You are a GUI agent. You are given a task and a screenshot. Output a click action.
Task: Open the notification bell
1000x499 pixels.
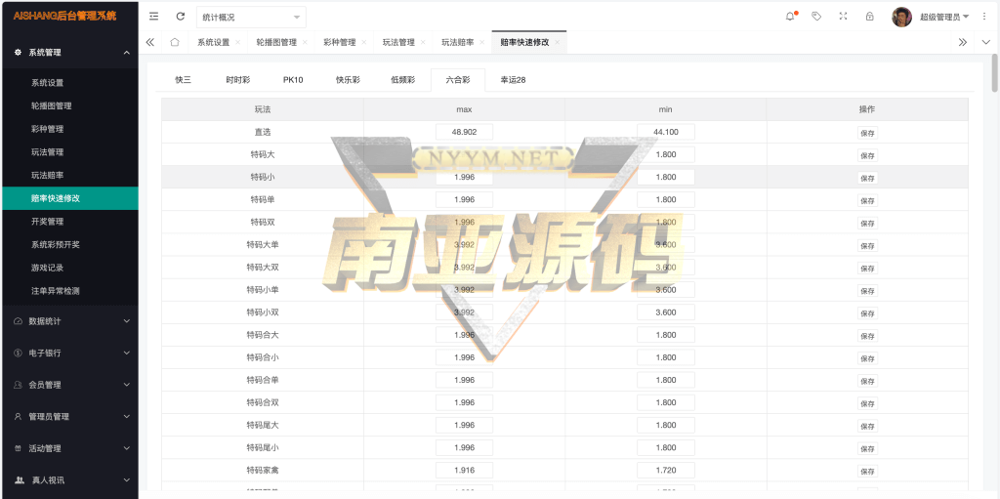[790, 17]
